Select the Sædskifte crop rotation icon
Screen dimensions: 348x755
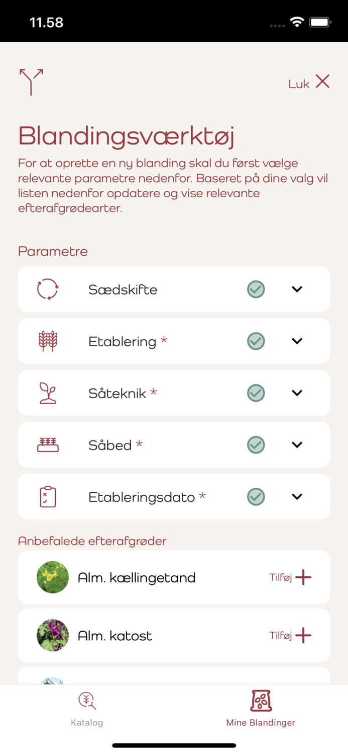48,289
